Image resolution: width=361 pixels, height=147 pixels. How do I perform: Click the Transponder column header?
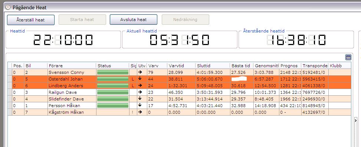pos(315,66)
